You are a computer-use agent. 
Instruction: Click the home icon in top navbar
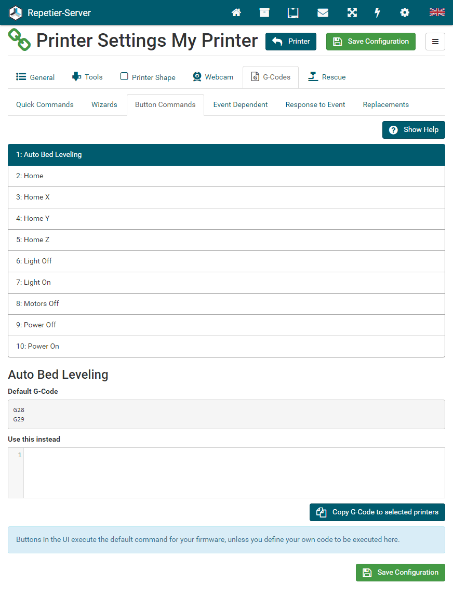pos(236,12)
